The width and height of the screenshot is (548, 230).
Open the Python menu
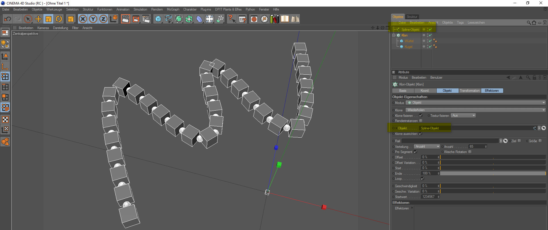pyautogui.click(x=250, y=9)
